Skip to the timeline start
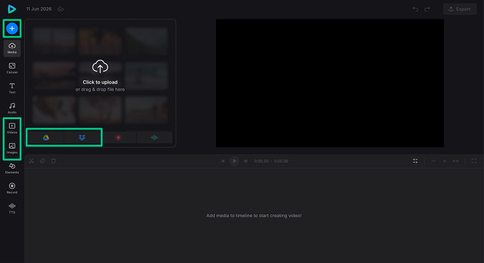 tap(223, 161)
